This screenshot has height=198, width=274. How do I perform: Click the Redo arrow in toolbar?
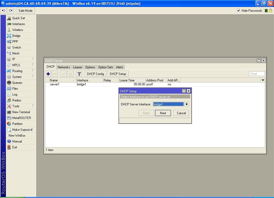[x=11, y=11]
